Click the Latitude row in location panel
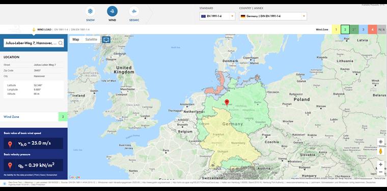Screen dimensions: 387x191 [x=34, y=85]
